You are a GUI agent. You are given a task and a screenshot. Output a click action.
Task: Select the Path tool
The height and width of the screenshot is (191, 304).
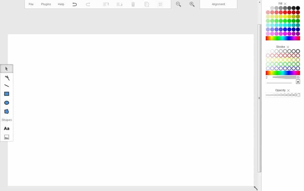(7, 111)
